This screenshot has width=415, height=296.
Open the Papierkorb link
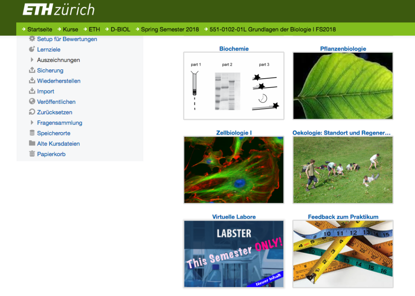51,154
